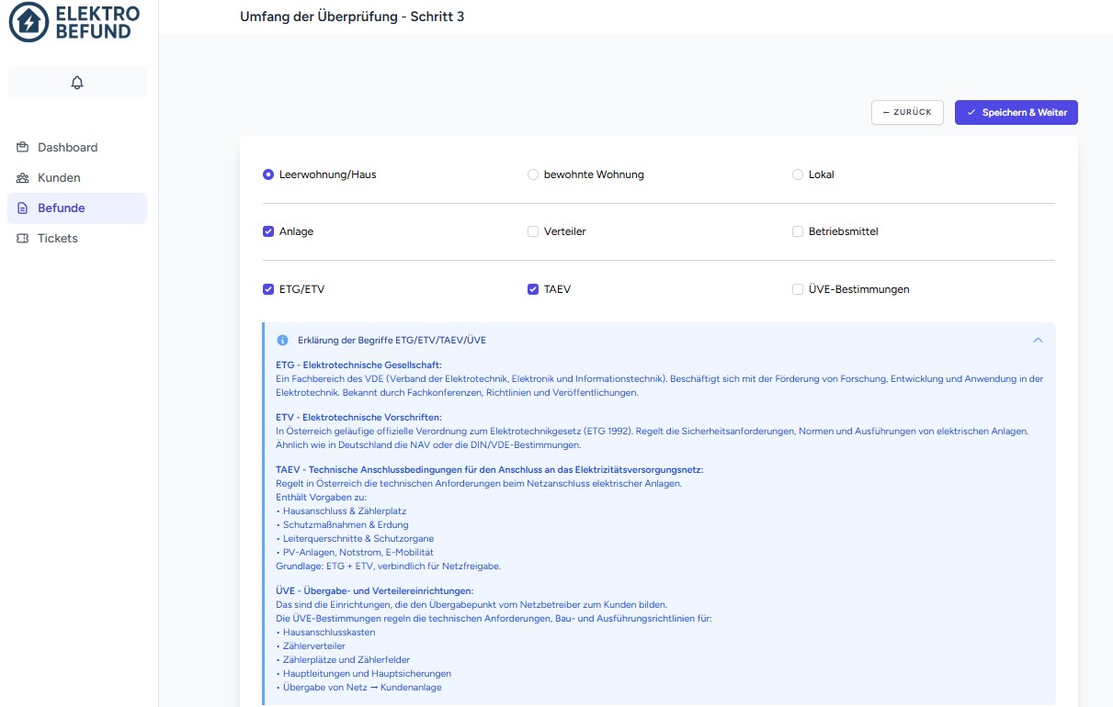This screenshot has width=1113, height=707.
Task: Check the Betriebsmittel checkbox
Action: (x=798, y=231)
